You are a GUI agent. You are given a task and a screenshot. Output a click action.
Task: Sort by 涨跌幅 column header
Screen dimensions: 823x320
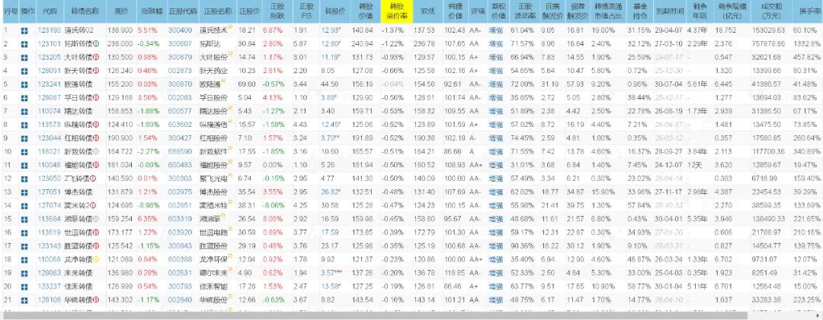[151, 11]
